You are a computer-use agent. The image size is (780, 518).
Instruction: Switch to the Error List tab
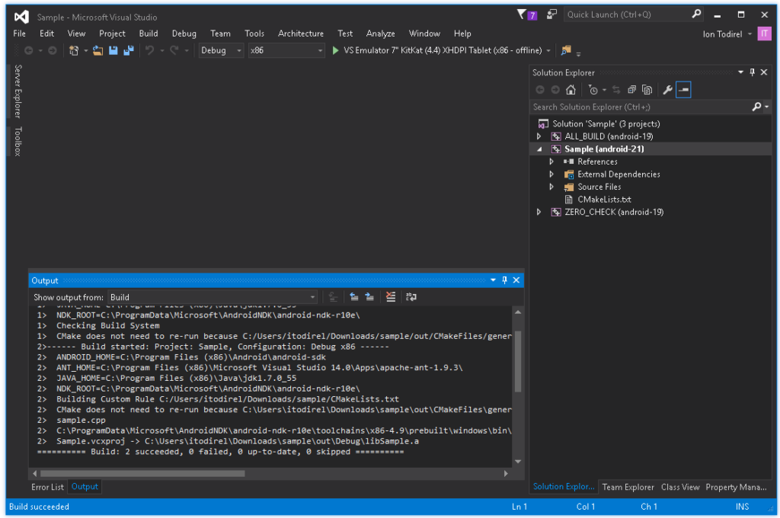[47, 486]
